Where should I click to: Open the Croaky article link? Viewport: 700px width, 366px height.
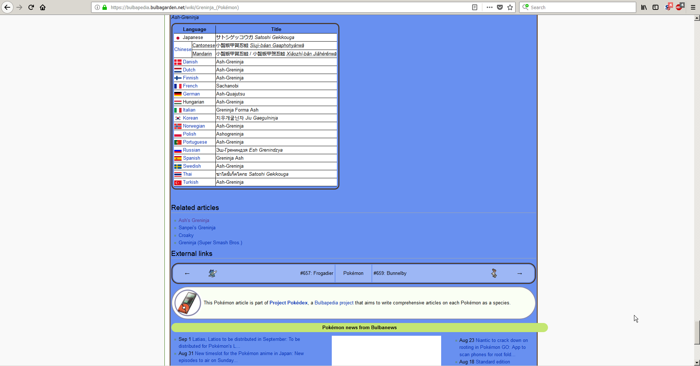click(x=186, y=235)
